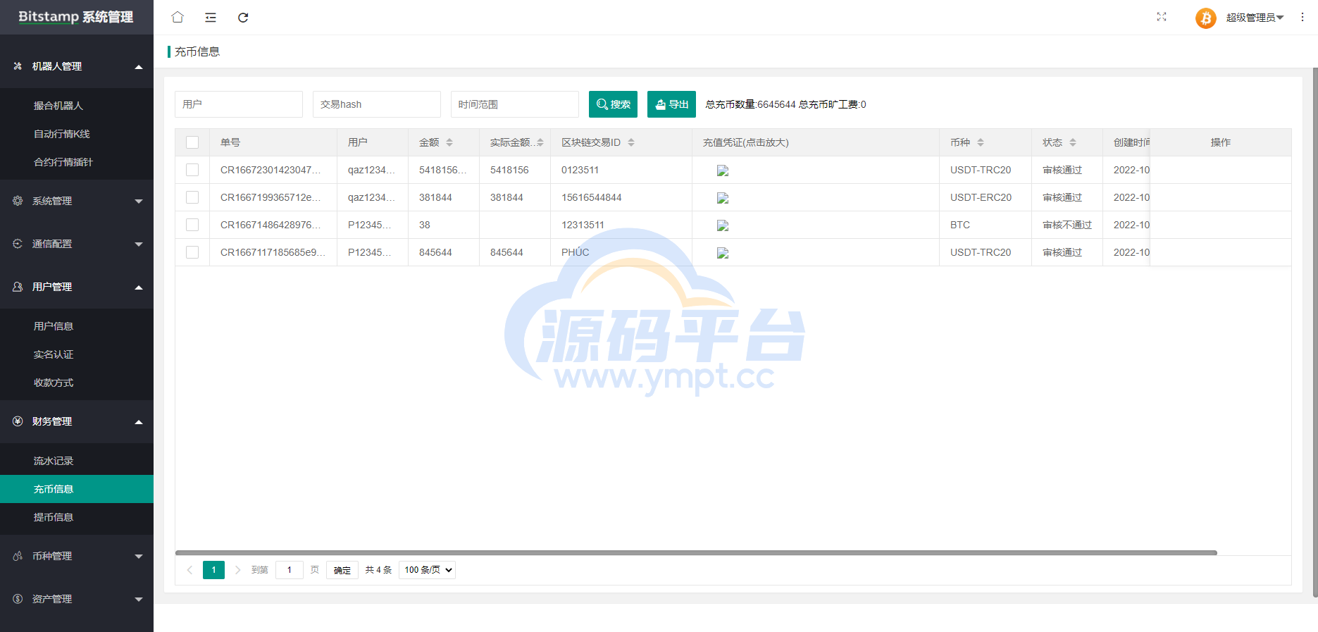1318x632 pixels.
Task: Focus the 用户 search input
Action: point(239,104)
